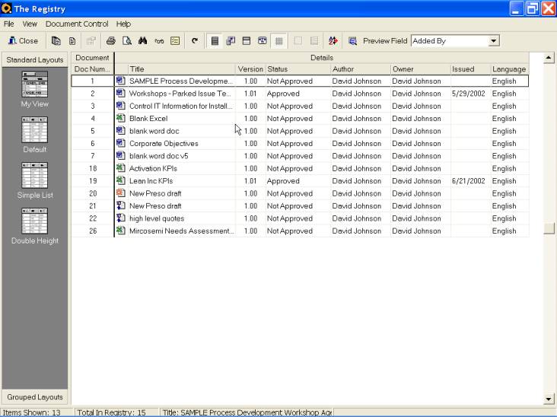Click the sort A-Z toolbar icon
This screenshot has width=557, height=417.
point(333,41)
